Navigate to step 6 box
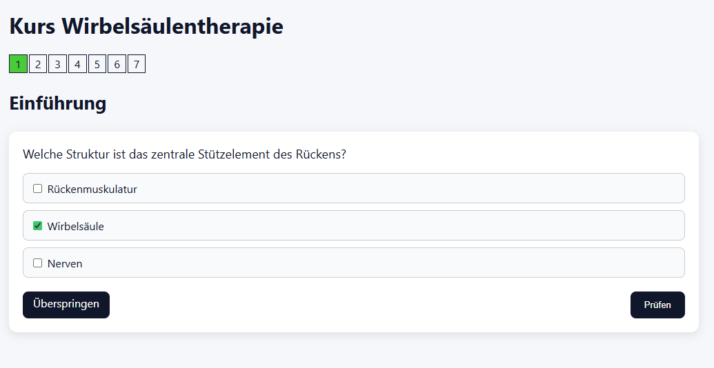714x368 pixels. tap(117, 64)
